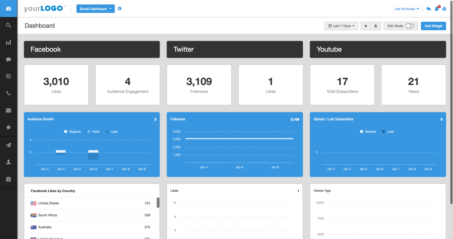Open the Joe Kindness user menu
The width and height of the screenshot is (453, 239).
tap(407, 9)
